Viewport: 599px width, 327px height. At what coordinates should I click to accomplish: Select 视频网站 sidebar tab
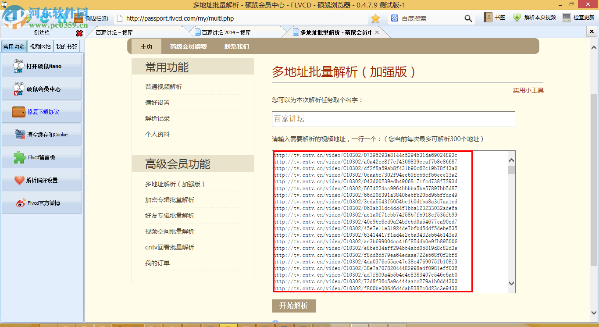(x=40, y=46)
